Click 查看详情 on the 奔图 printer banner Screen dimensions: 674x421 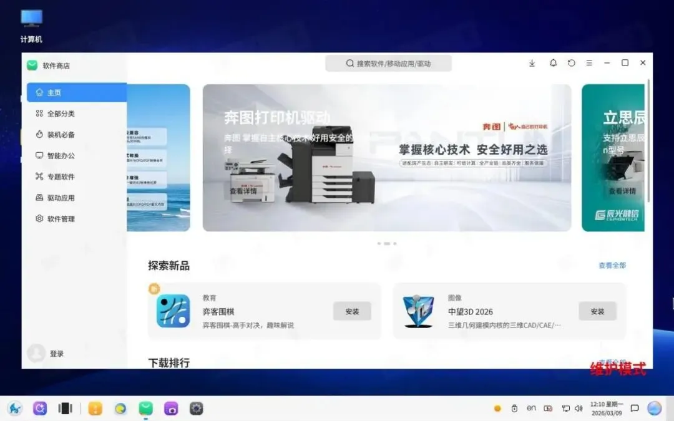point(243,191)
